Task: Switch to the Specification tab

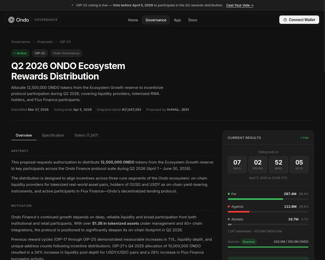Action: tap(53, 135)
